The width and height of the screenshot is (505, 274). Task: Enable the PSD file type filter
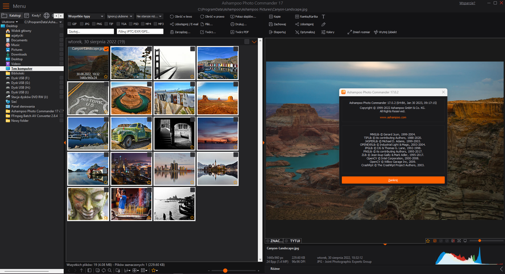coord(131,24)
